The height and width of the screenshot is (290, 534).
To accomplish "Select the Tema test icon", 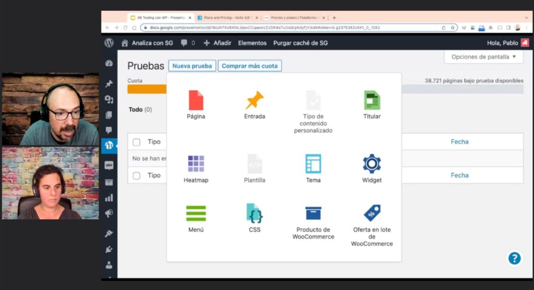I will tap(313, 164).
